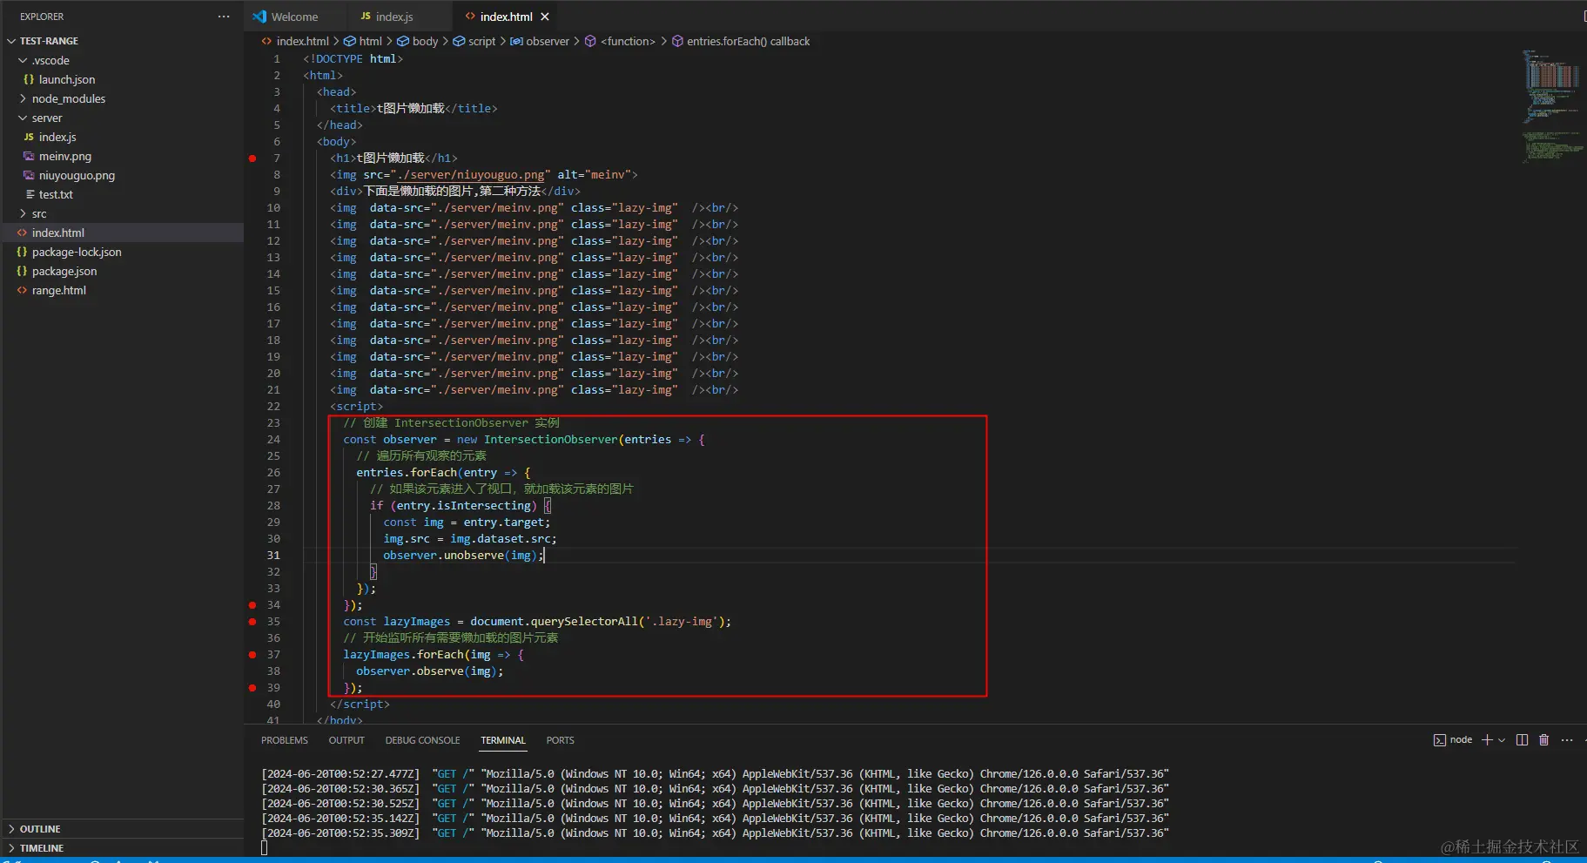Disable the breakpoint on line 39
The width and height of the screenshot is (1587, 863).
tap(252, 688)
